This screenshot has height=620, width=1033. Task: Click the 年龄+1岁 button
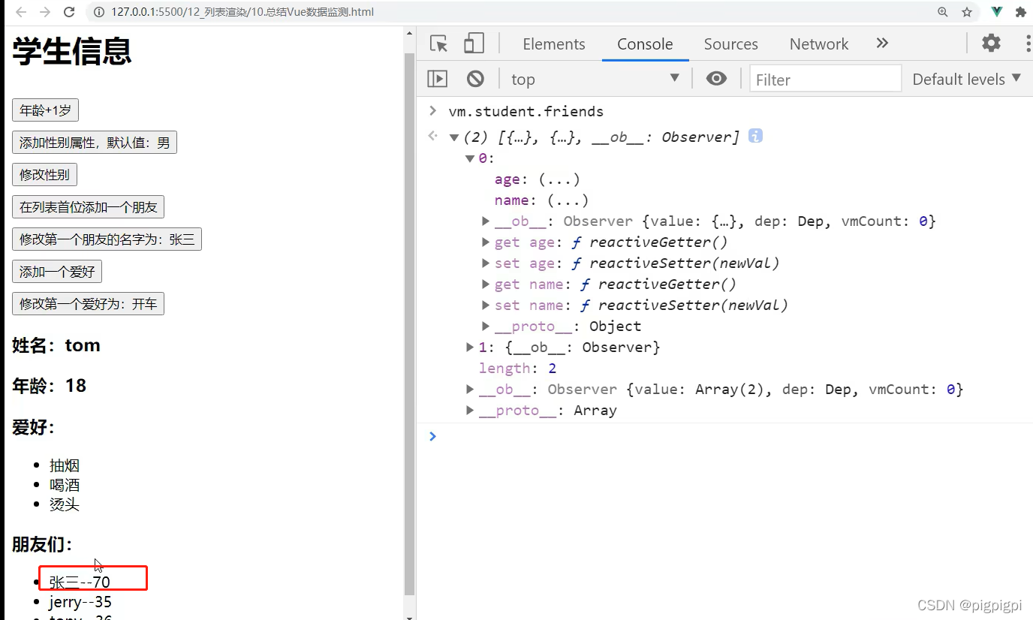pos(45,110)
